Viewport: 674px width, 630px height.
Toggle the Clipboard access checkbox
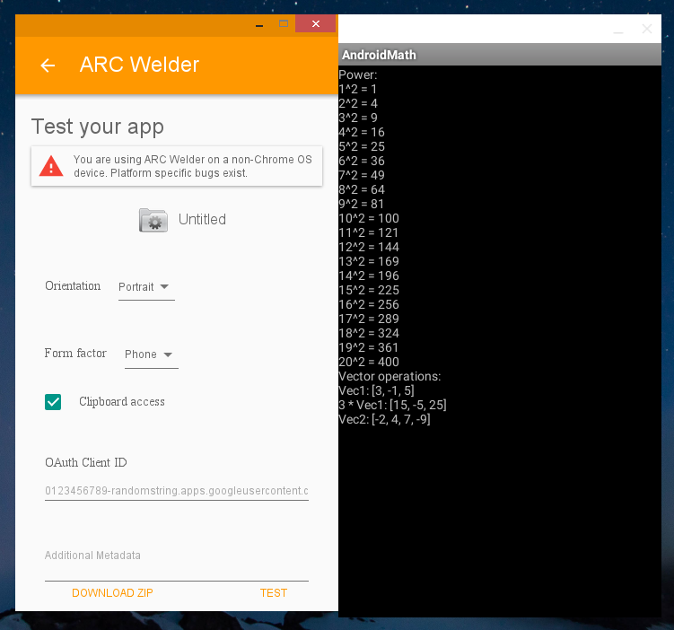(x=53, y=402)
